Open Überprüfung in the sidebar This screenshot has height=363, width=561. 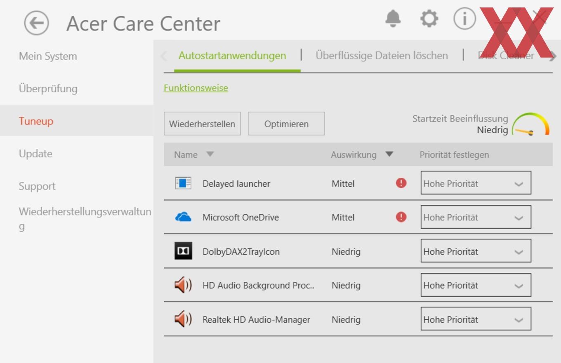point(48,89)
